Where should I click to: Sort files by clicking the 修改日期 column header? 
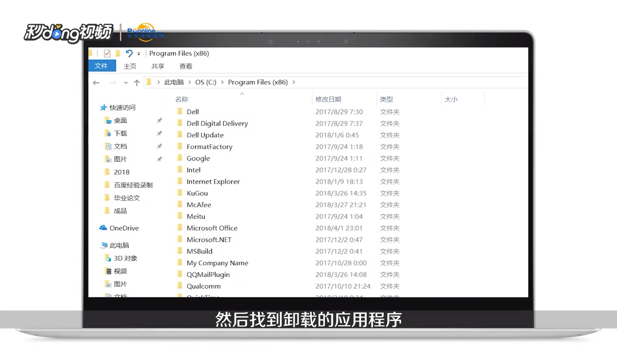[328, 99]
